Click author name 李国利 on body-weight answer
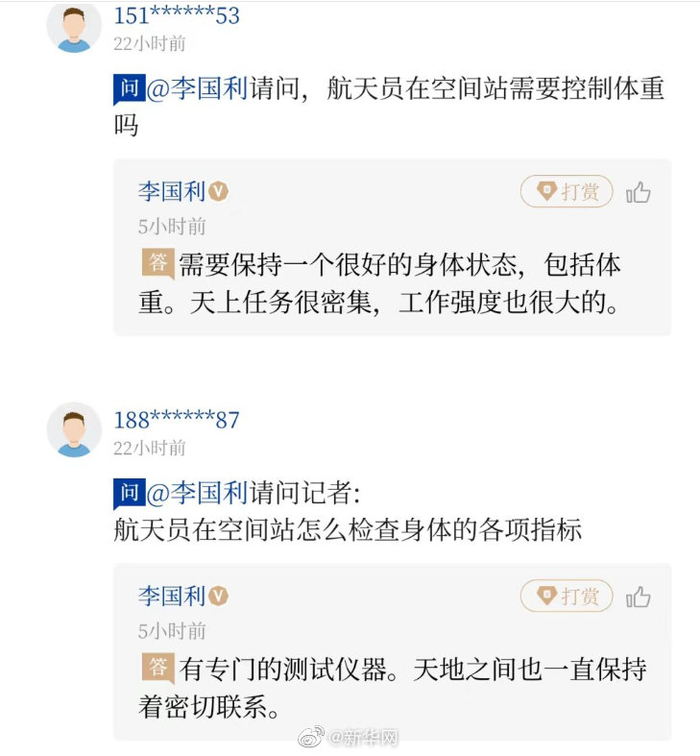The height and width of the screenshot is (756, 700). coord(172,191)
